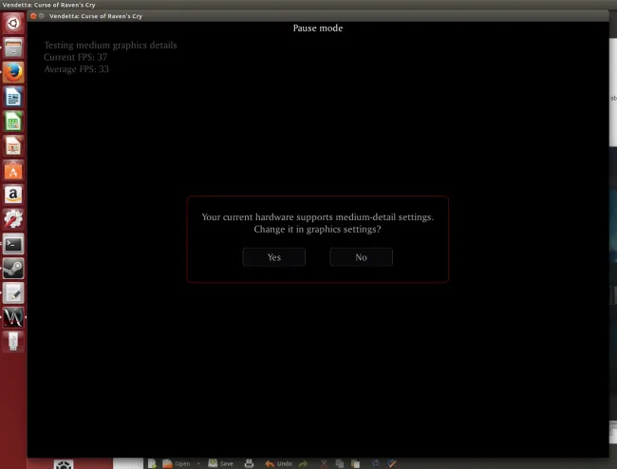The image size is (617, 469).
Task: Click the print icon in editor toolbar
Action: (x=249, y=463)
